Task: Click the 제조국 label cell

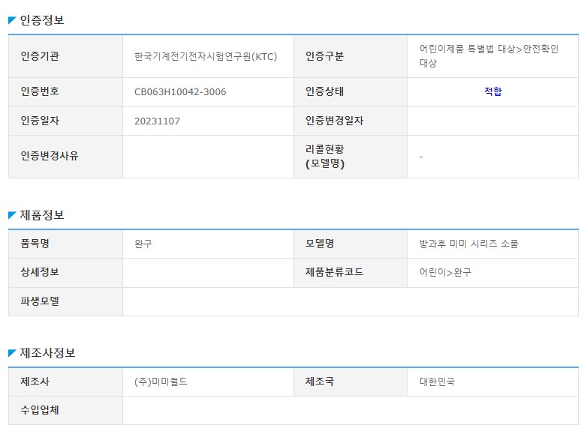Action: click(351, 382)
